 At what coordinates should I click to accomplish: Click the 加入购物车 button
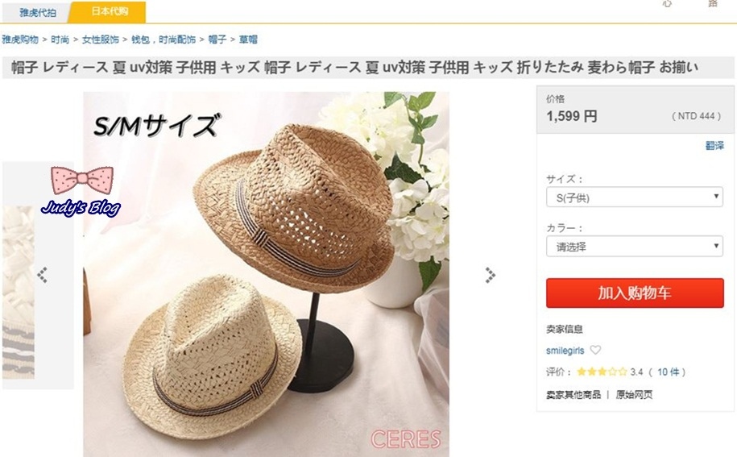pos(635,293)
